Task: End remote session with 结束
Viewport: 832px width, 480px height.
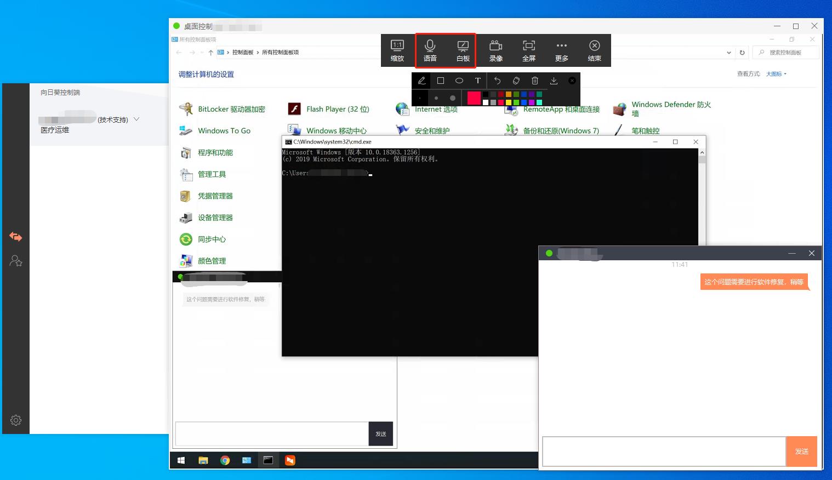Action: (x=594, y=50)
